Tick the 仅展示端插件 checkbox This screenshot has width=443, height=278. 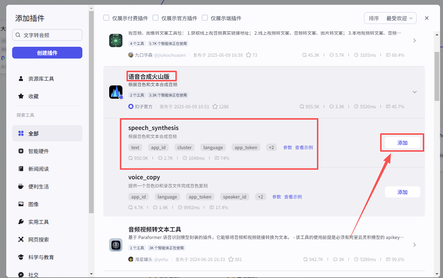coord(205,18)
